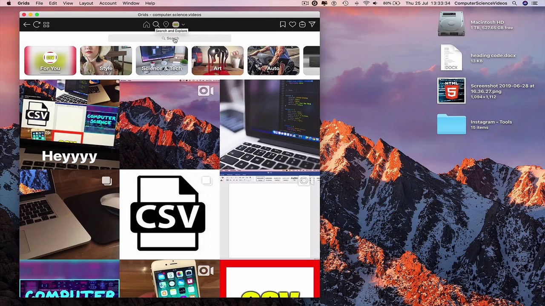Click the Search input field
This screenshot has width=545, height=306.
[169, 38]
